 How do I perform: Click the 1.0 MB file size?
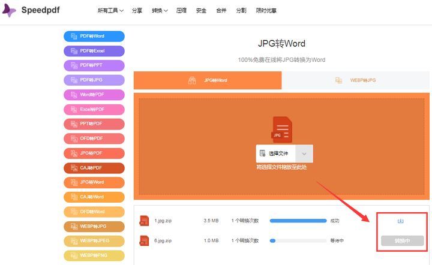[x=211, y=241]
